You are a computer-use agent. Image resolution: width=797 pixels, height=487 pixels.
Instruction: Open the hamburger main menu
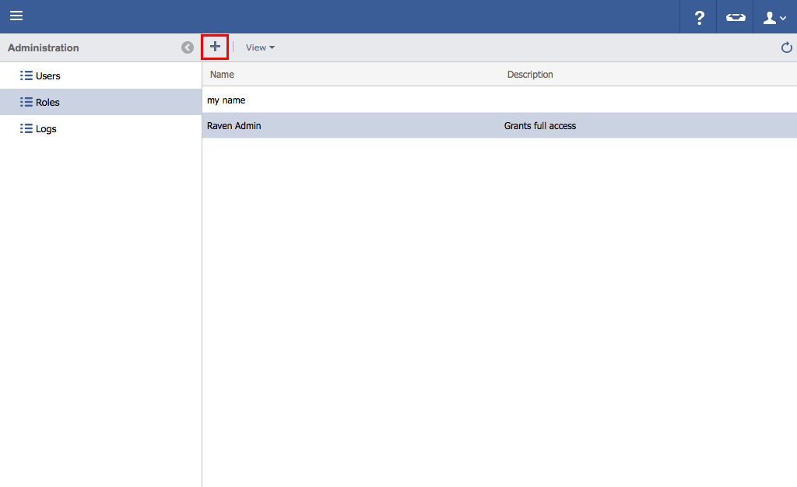point(16,16)
